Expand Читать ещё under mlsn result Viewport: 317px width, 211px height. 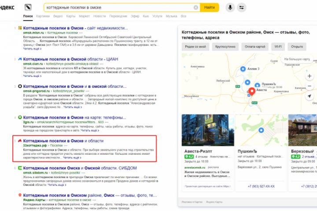coord(32,49)
